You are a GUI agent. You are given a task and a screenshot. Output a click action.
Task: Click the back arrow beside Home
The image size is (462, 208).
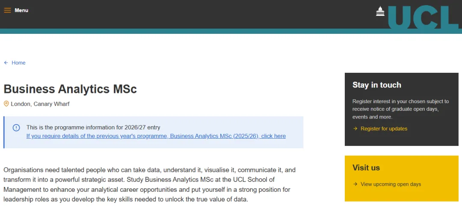pos(6,63)
